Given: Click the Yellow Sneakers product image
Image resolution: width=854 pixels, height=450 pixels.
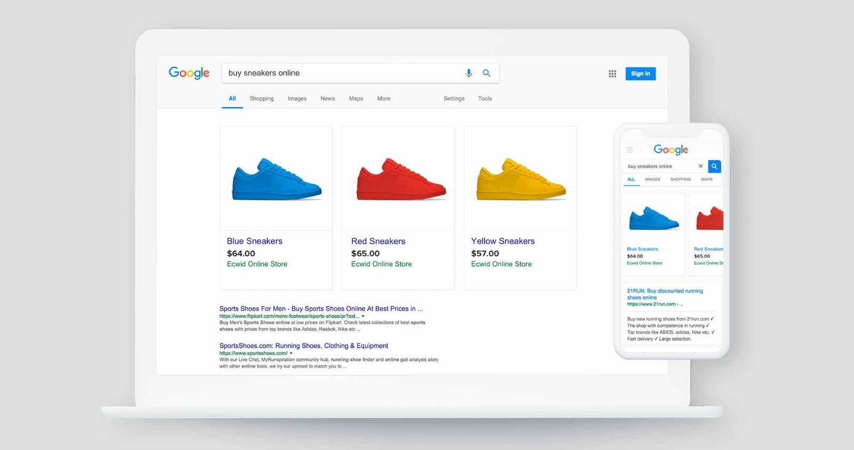Looking at the screenshot, I should pyautogui.click(x=520, y=179).
